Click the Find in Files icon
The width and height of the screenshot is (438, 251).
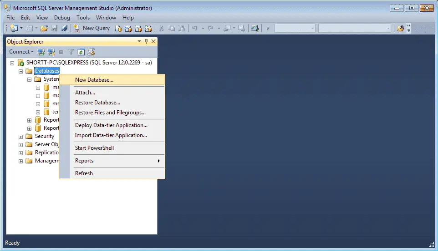tap(400, 28)
